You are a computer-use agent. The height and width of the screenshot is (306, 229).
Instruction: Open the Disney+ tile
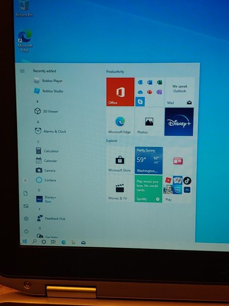[179, 122]
